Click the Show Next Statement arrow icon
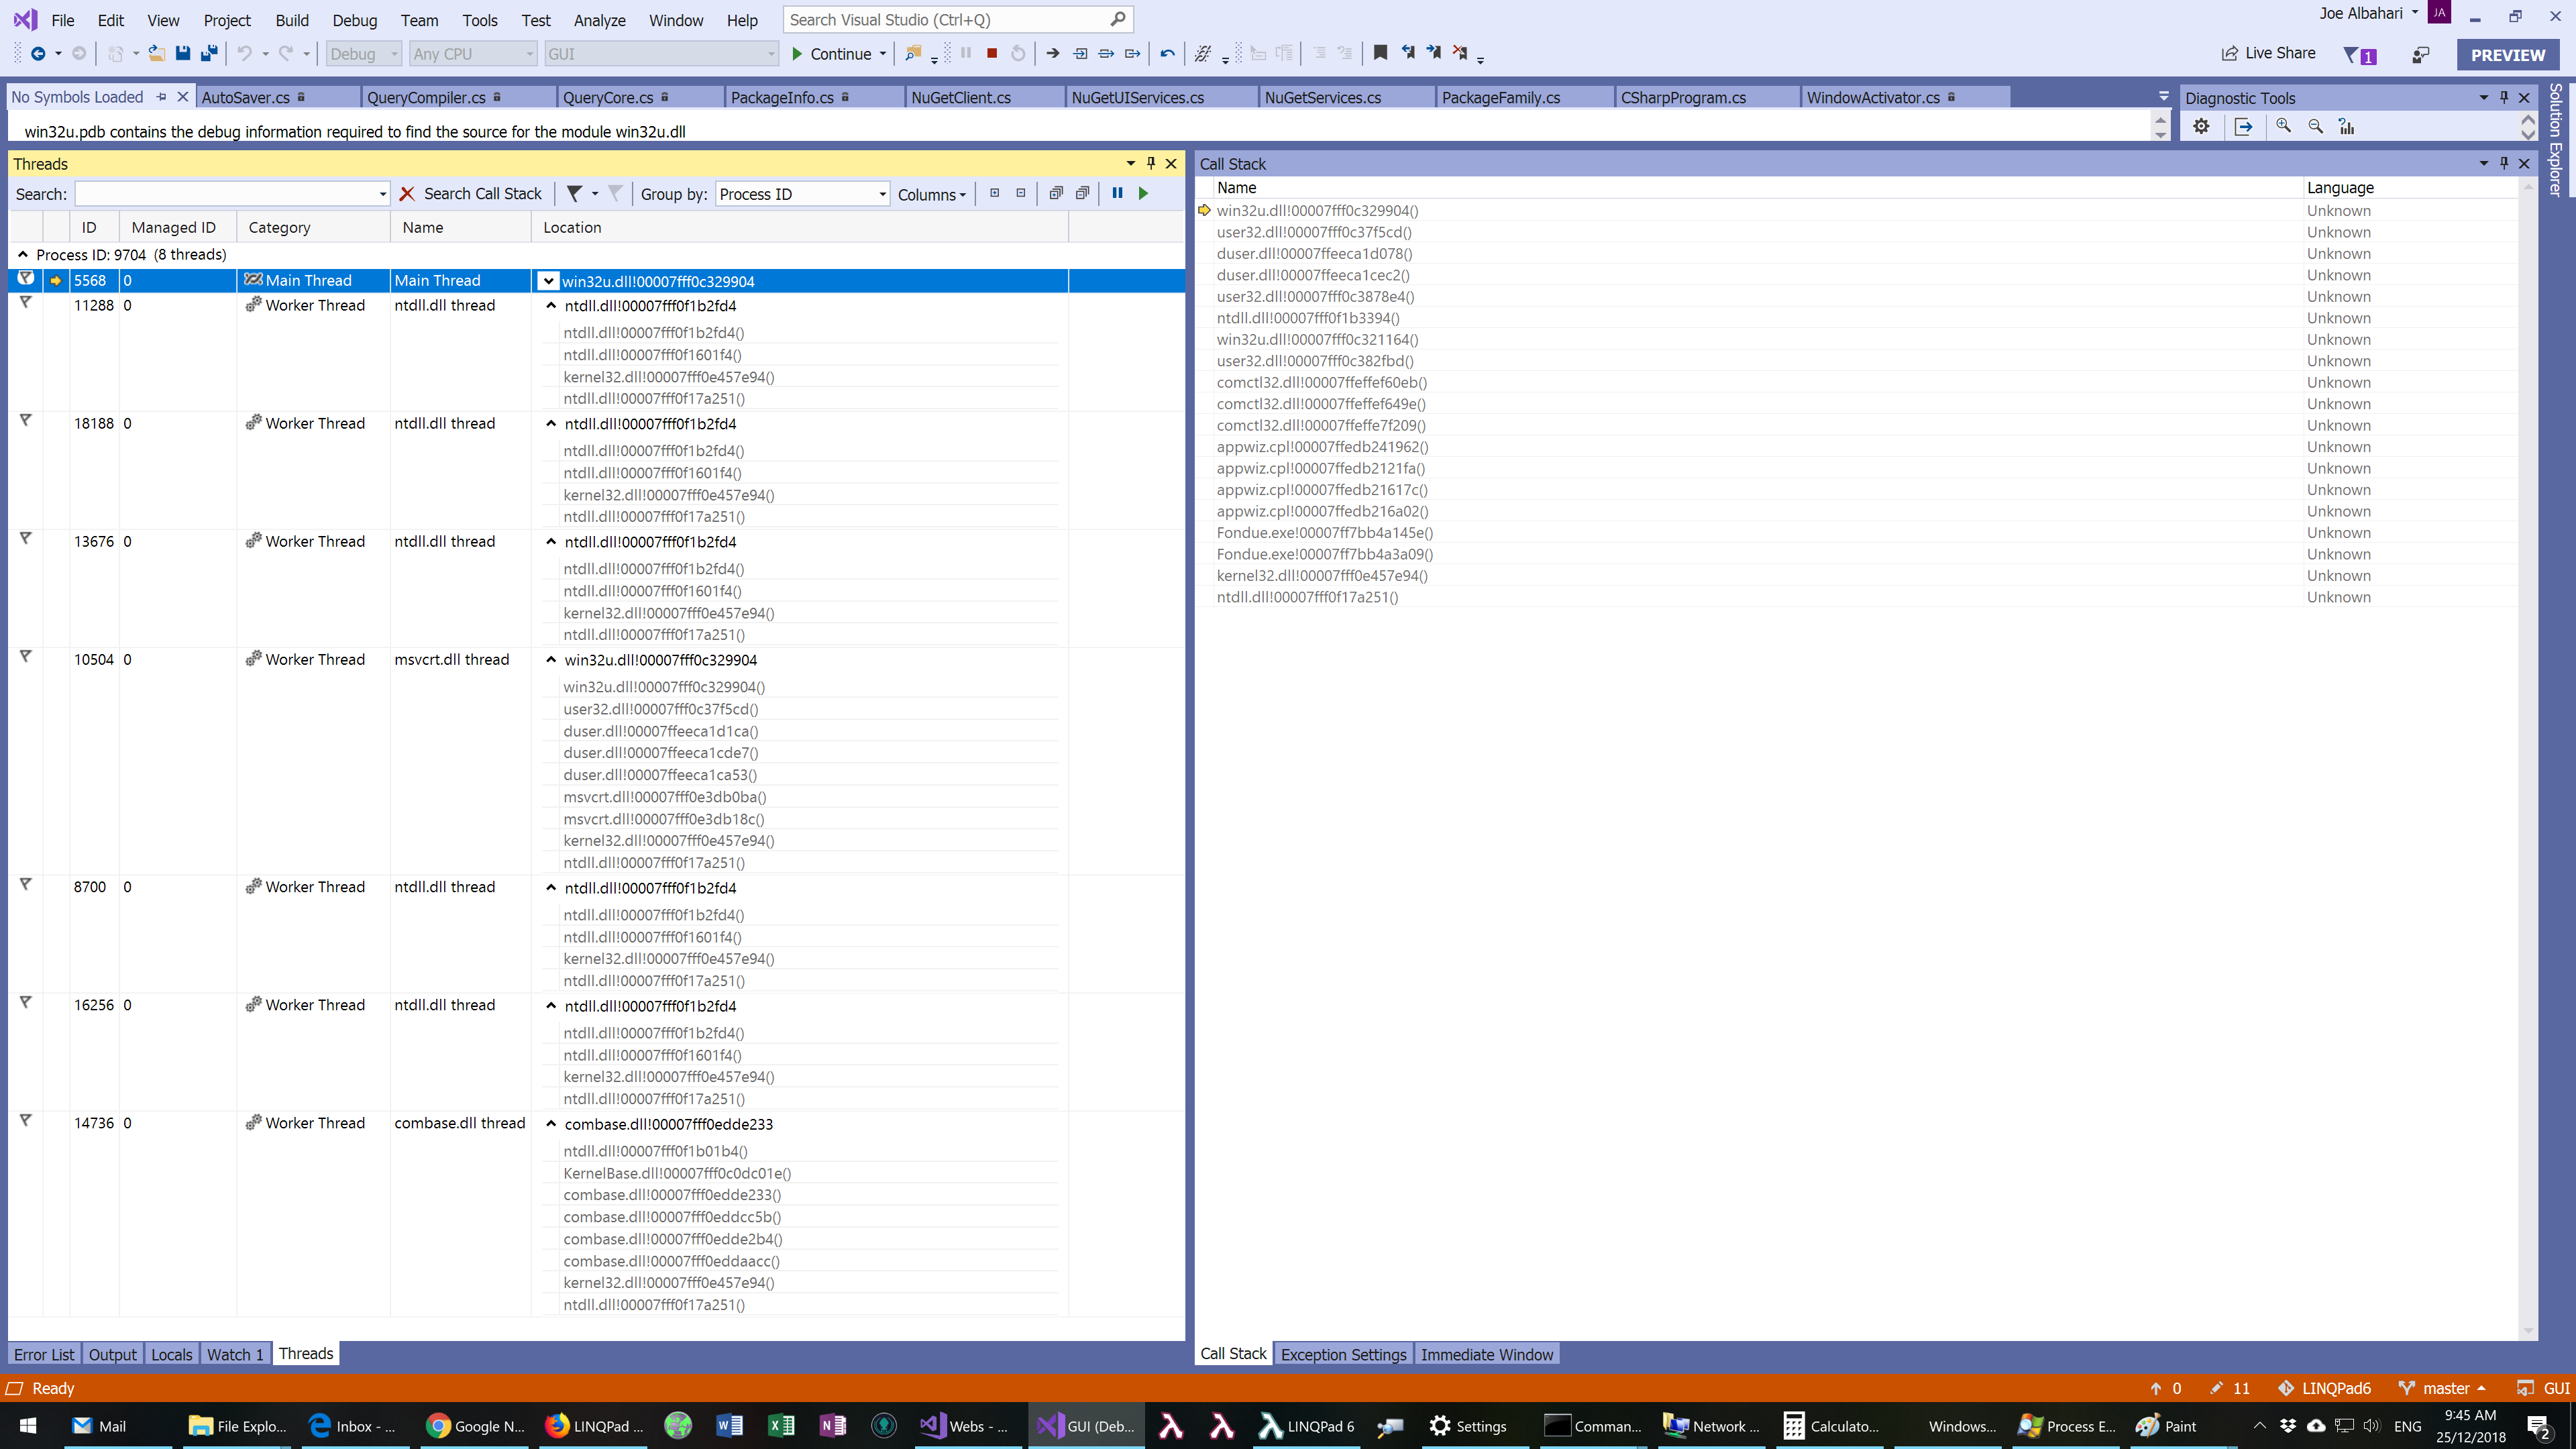 tap(1053, 54)
